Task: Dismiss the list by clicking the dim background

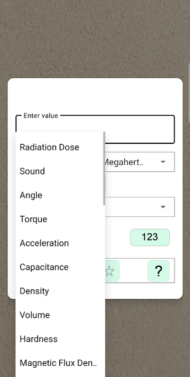Action: point(96,39)
